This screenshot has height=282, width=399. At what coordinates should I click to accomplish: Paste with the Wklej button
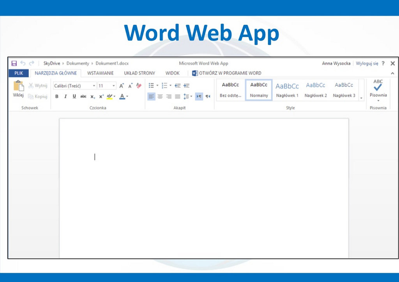pos(18,89)
